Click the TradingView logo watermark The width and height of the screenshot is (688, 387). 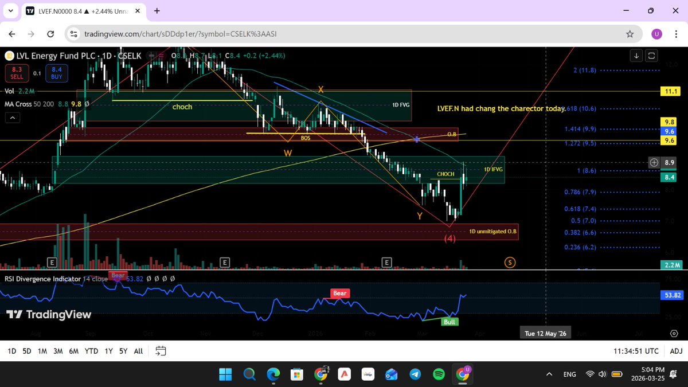(48, 314)
